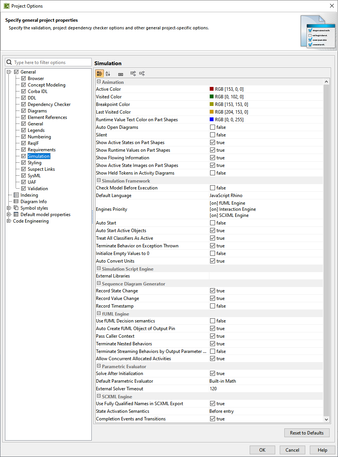Image resolution: width=338 pixels, height=457 pixels.
Task: Click the Diagram Info icon in tree
Action: pos(16,202)
